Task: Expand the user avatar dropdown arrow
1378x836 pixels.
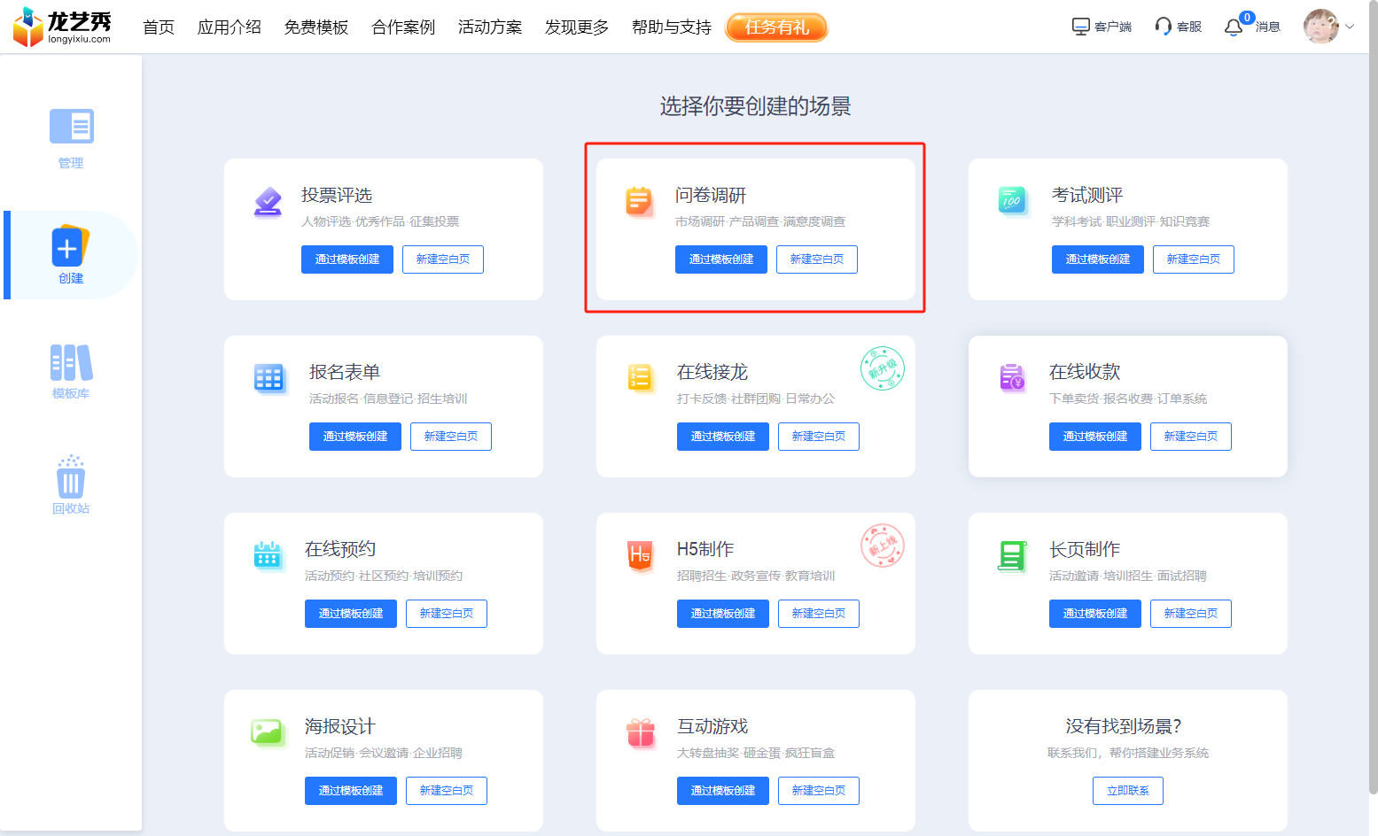Action: 1350,27
